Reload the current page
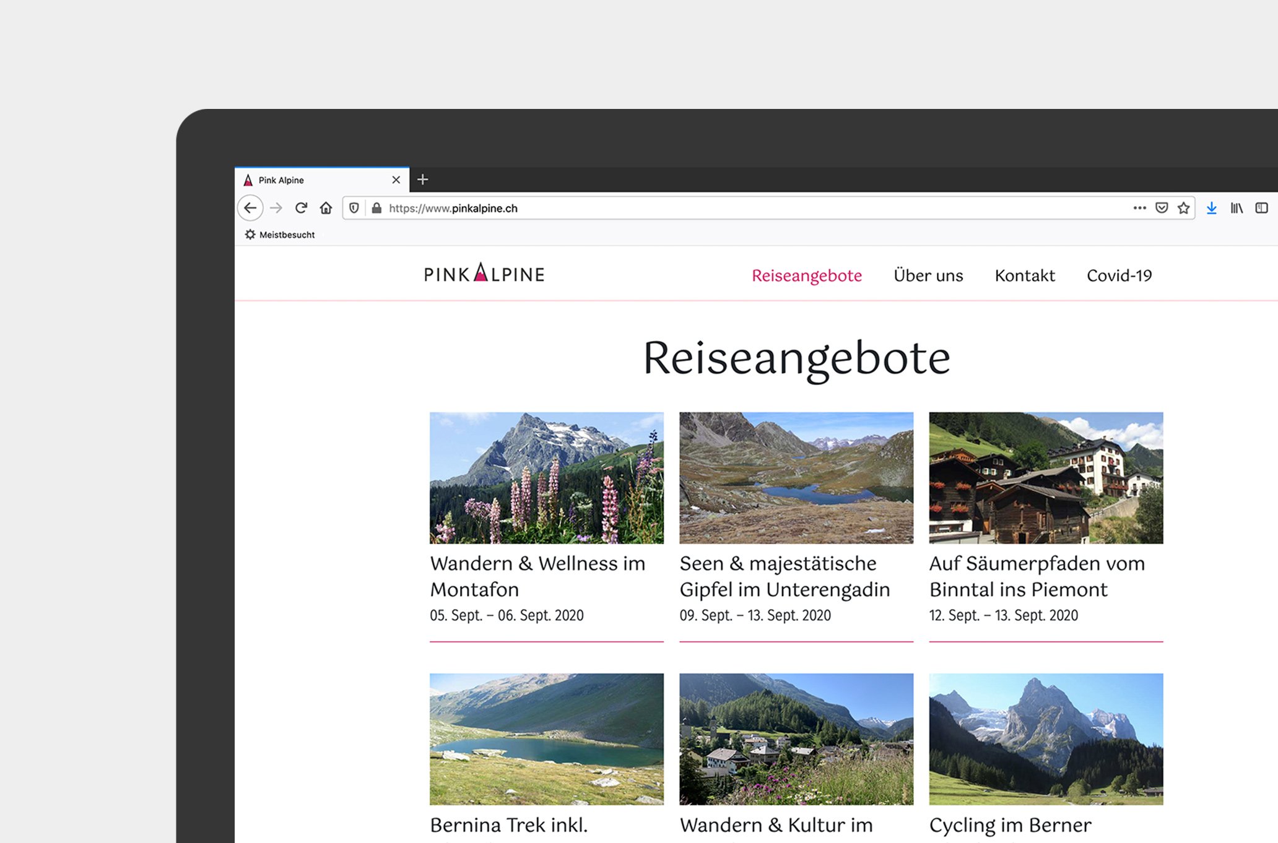1278x843 pixels. (x=302, y=209)
